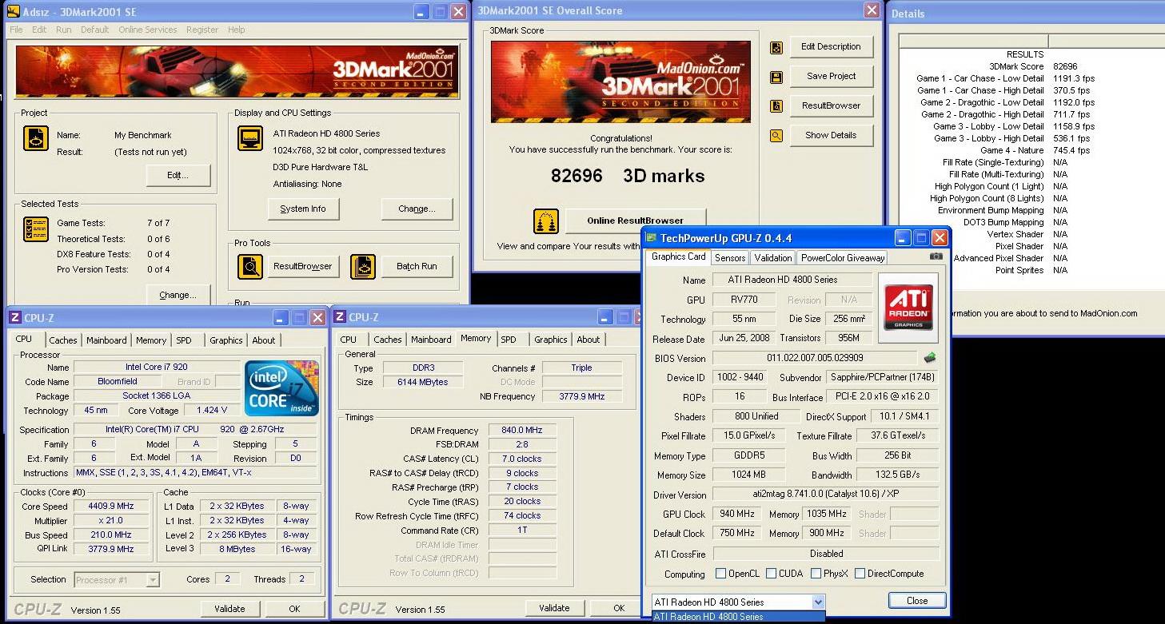Click the Save Project floppy disk icon

click(776, 77)
